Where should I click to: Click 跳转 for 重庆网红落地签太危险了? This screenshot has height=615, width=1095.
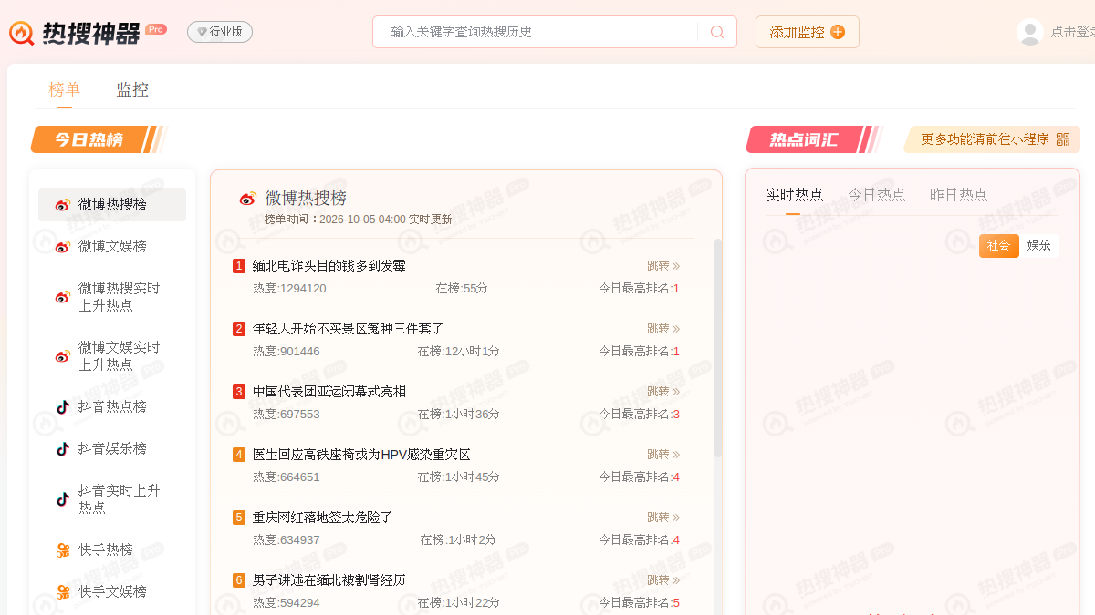[x=663, y=518]
